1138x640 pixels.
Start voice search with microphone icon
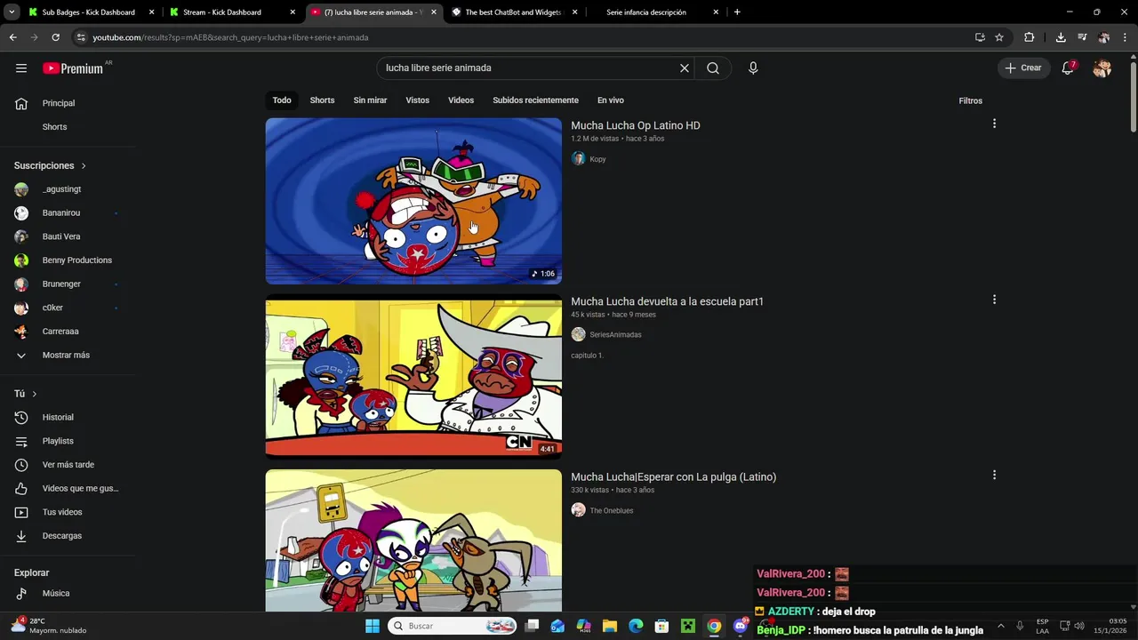point(753,68)
